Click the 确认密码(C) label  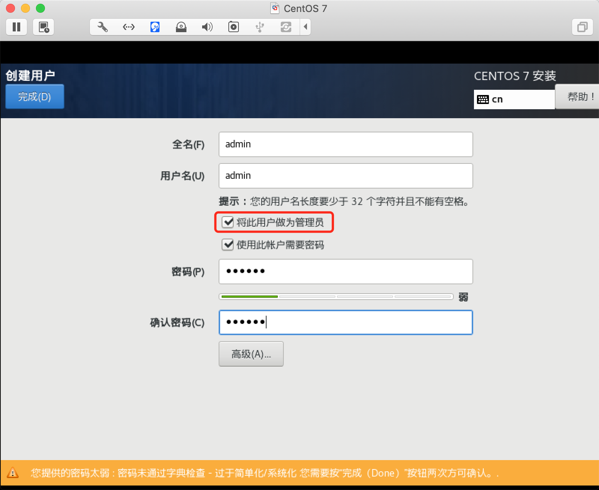177,322
